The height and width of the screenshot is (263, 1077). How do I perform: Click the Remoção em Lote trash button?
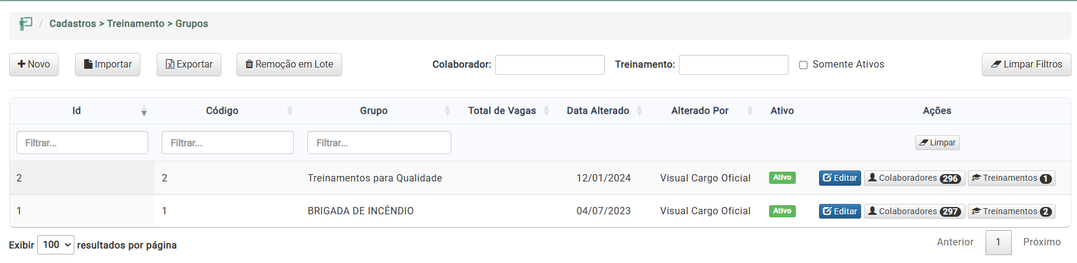pos(289,65)
